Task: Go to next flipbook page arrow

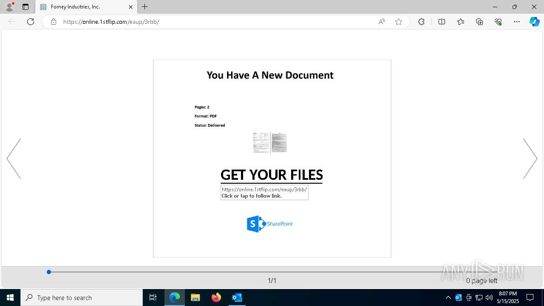Action: [530, 159]
